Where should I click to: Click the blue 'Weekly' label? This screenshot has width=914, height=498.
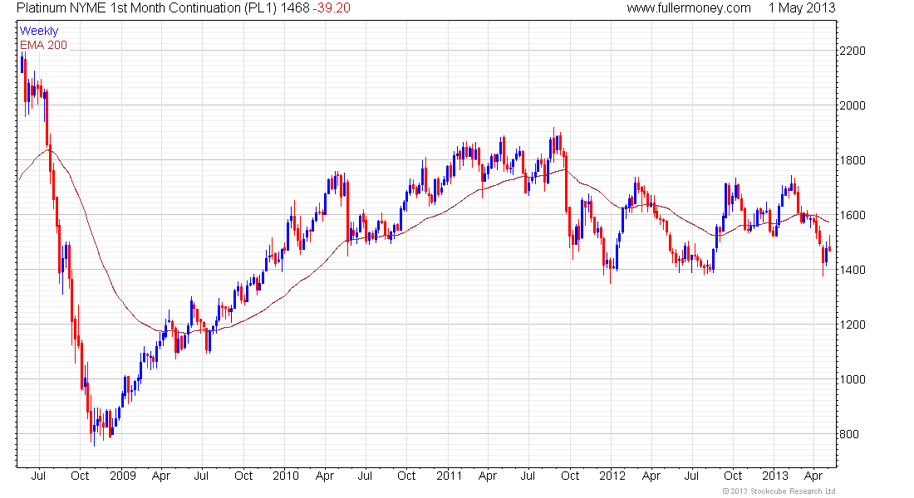(x=39, y=31)
